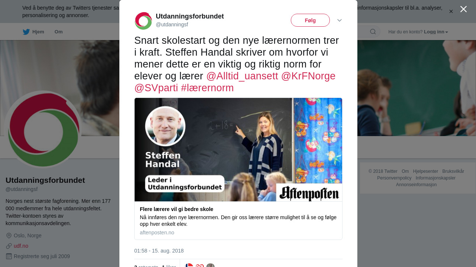The height and width of the screenshot is (267, 476).
Task: Click the Twitter bird Hjem icon
Action: (x=26, y=32)
